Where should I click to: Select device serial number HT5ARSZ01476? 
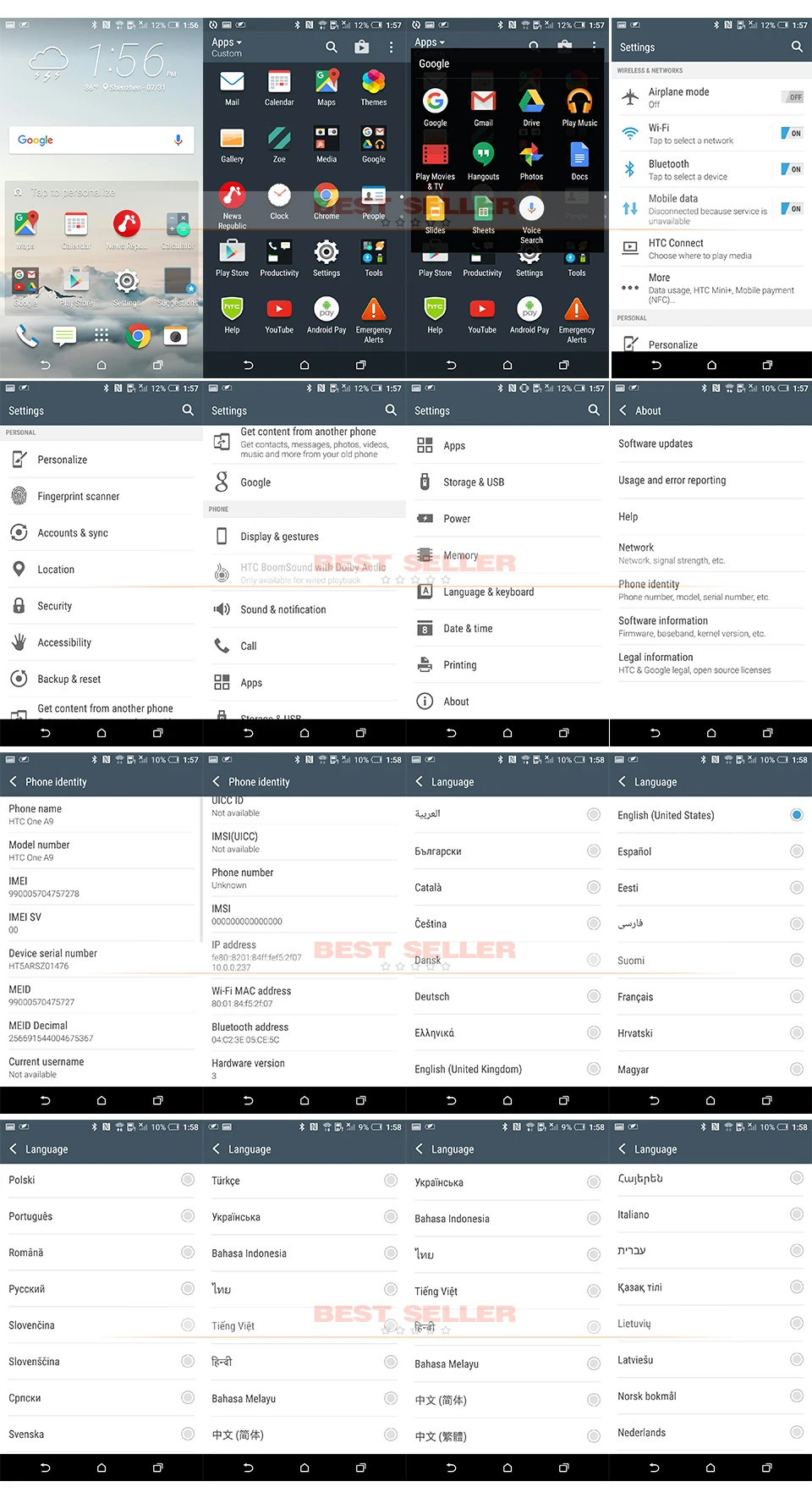pos(101,959)
